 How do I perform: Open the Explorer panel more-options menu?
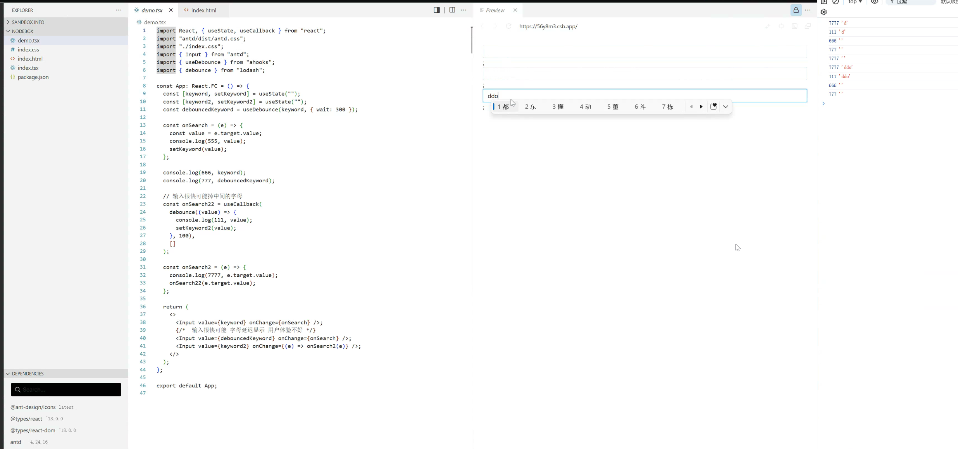coord(119,10)
